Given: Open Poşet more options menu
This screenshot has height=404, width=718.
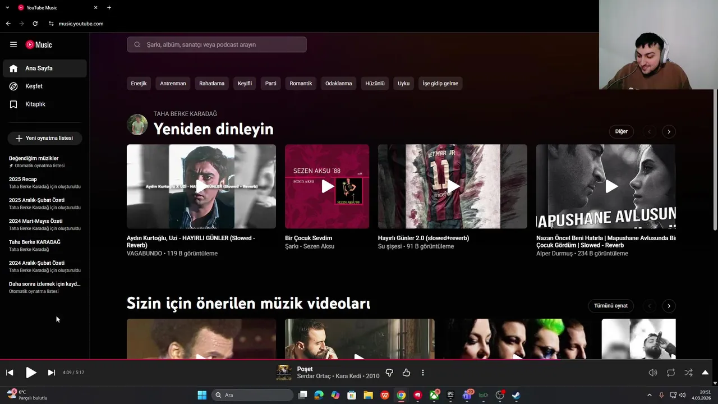Looking at the screenshot, I should [x=423, y=373].
